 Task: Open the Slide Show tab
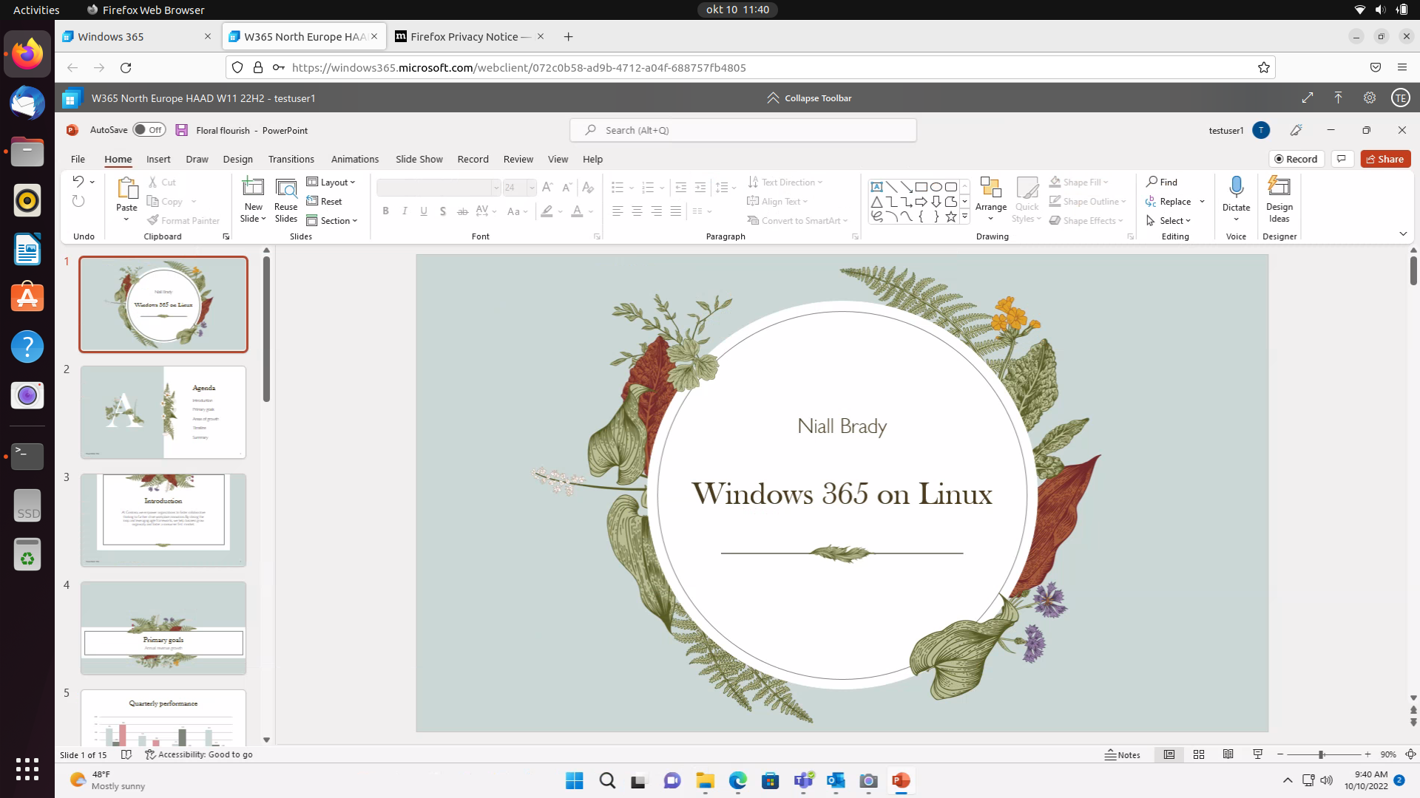tap(419, 159)
